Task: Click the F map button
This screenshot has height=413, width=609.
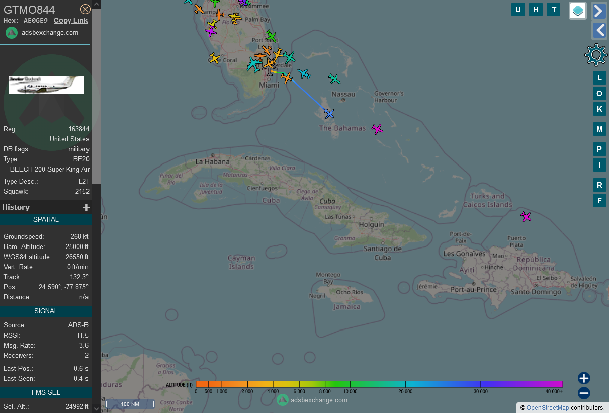Action: (x=599, y=201)
